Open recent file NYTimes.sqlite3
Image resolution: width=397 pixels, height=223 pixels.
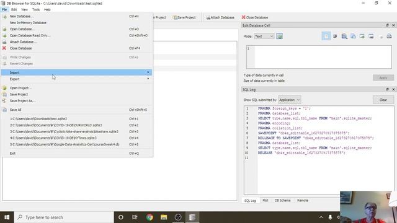[x=76, y=138]
